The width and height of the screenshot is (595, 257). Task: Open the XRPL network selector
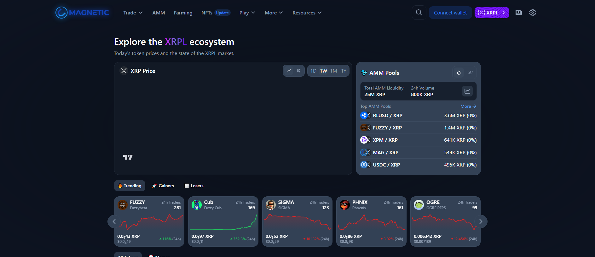pos(492,13)
